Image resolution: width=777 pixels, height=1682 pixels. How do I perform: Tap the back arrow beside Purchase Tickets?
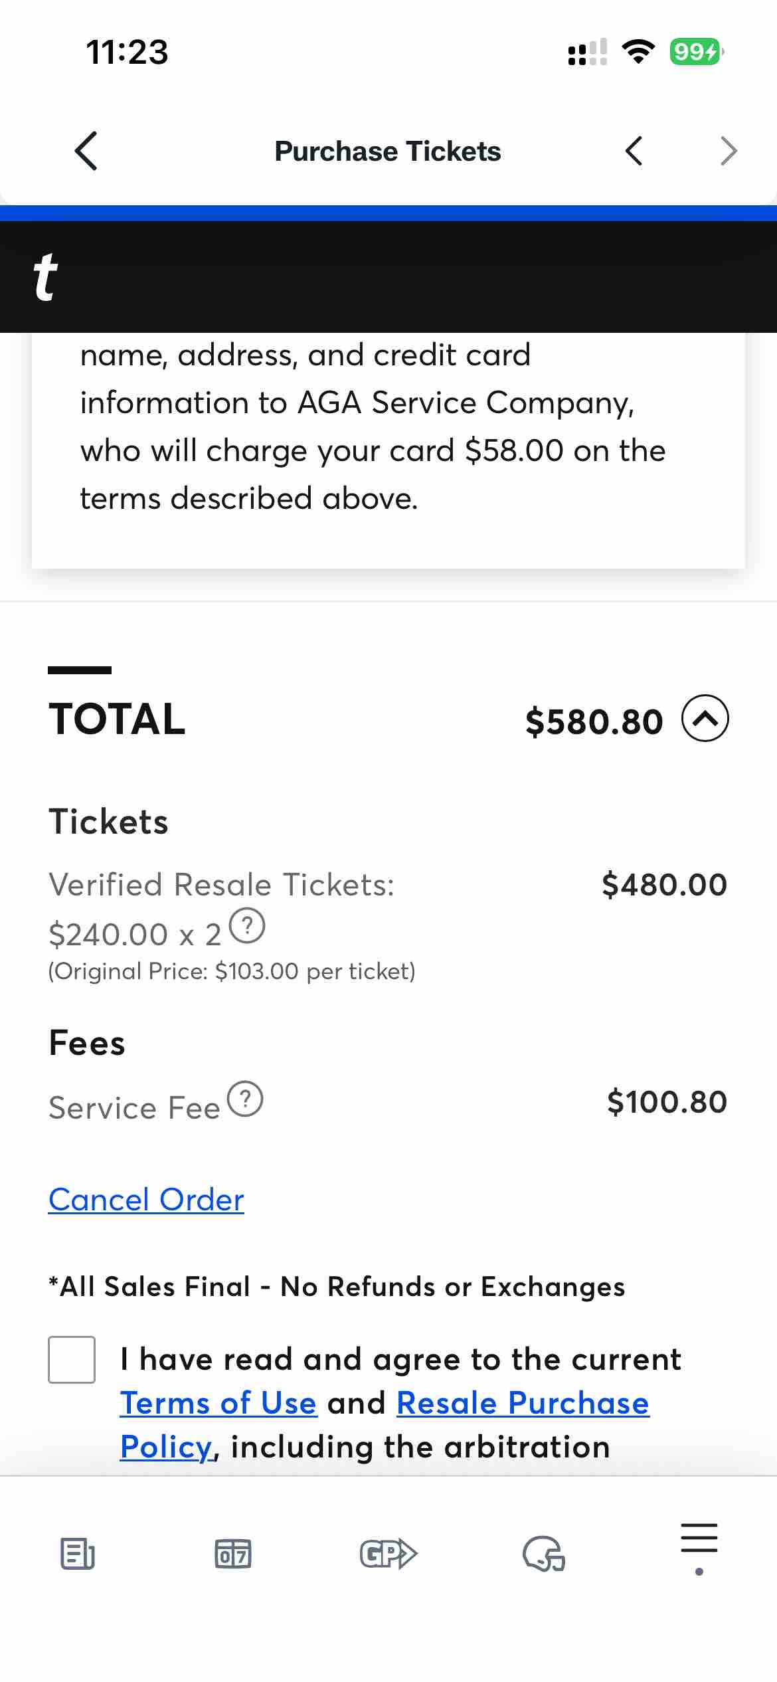[86, 151]
